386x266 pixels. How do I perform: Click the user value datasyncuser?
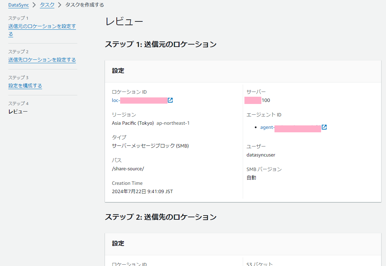click(261, 155)
